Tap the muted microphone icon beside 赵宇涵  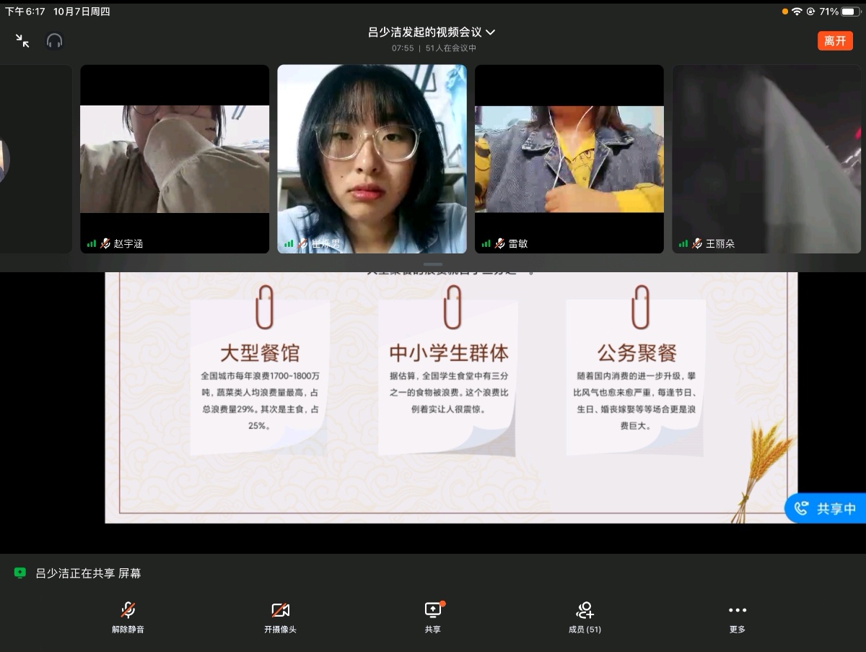click(x=105, y=243)
